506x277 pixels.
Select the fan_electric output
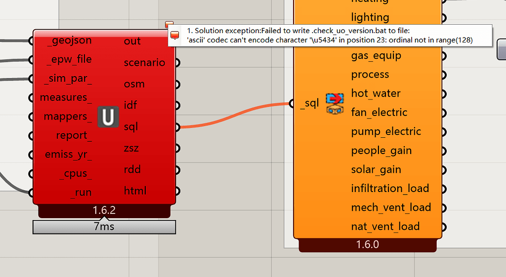[379, 112]
